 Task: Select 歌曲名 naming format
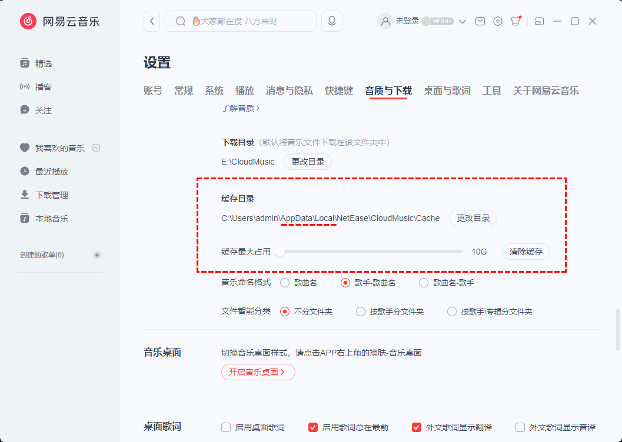click(285, 283)
